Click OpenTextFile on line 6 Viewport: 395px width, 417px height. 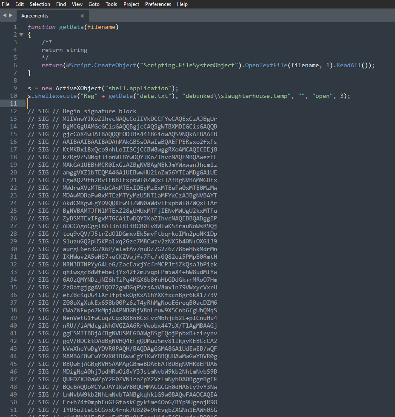pyautogui.click(x=266, y=65)
